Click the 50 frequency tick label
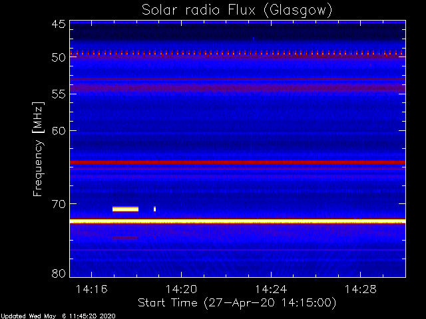 click(x=59, y=58)
